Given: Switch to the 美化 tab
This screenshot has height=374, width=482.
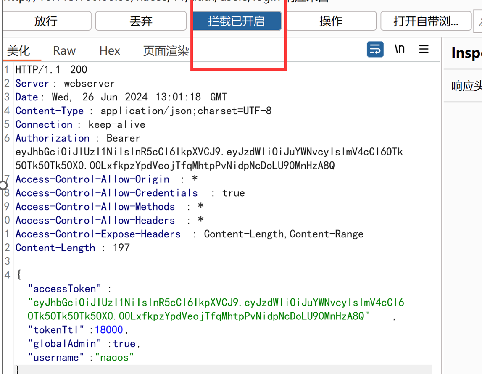Looking at the screenshot, I should pyautogui.click(x=18, y=51).
